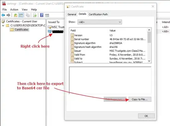Open the View menu

tap(25, 9)
